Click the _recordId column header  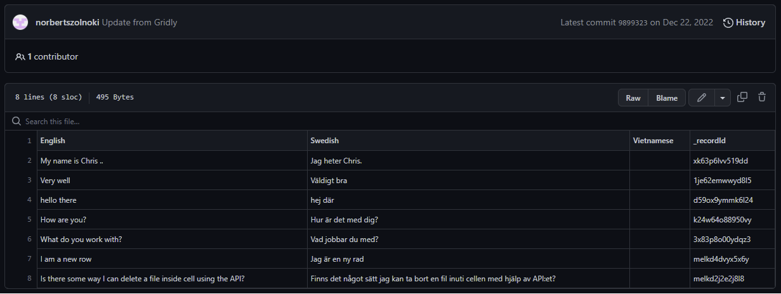coord(710,141)
